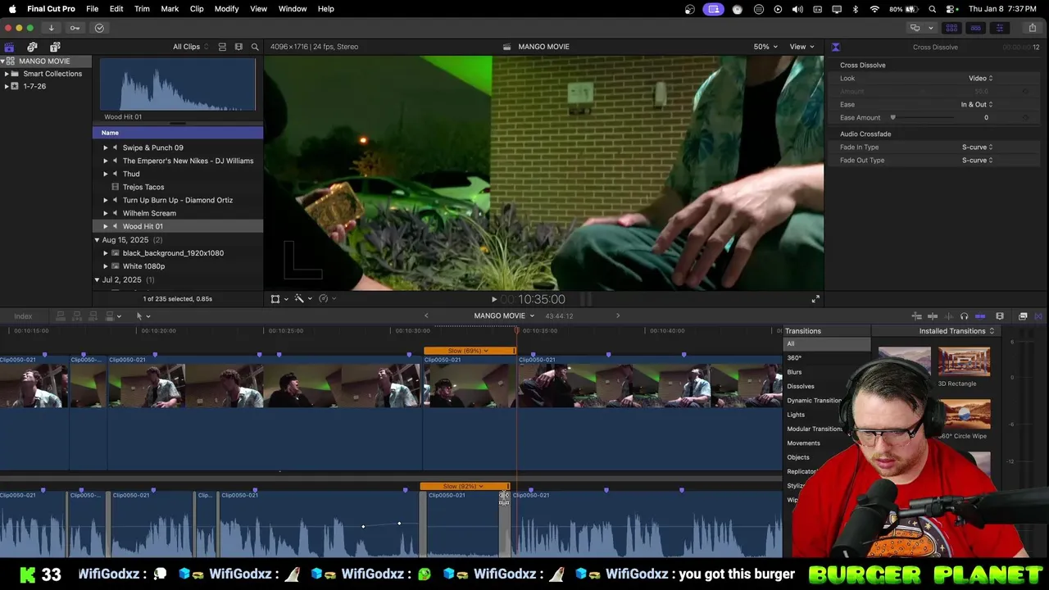Viewport: 1049px width, 590px height.
Task: Expand the Swipe & Punch 09 clip
Action: click(105, 147)
